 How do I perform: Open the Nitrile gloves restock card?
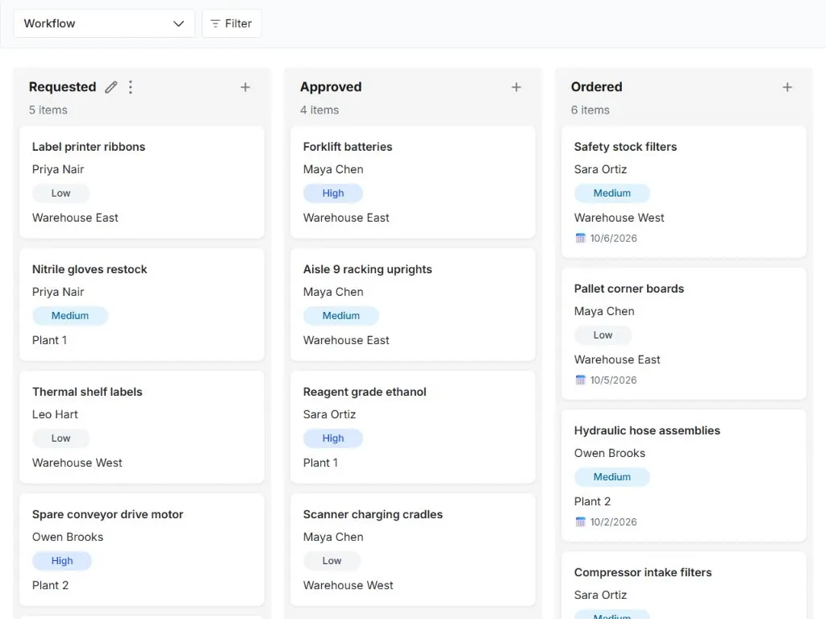coord(142,305)
